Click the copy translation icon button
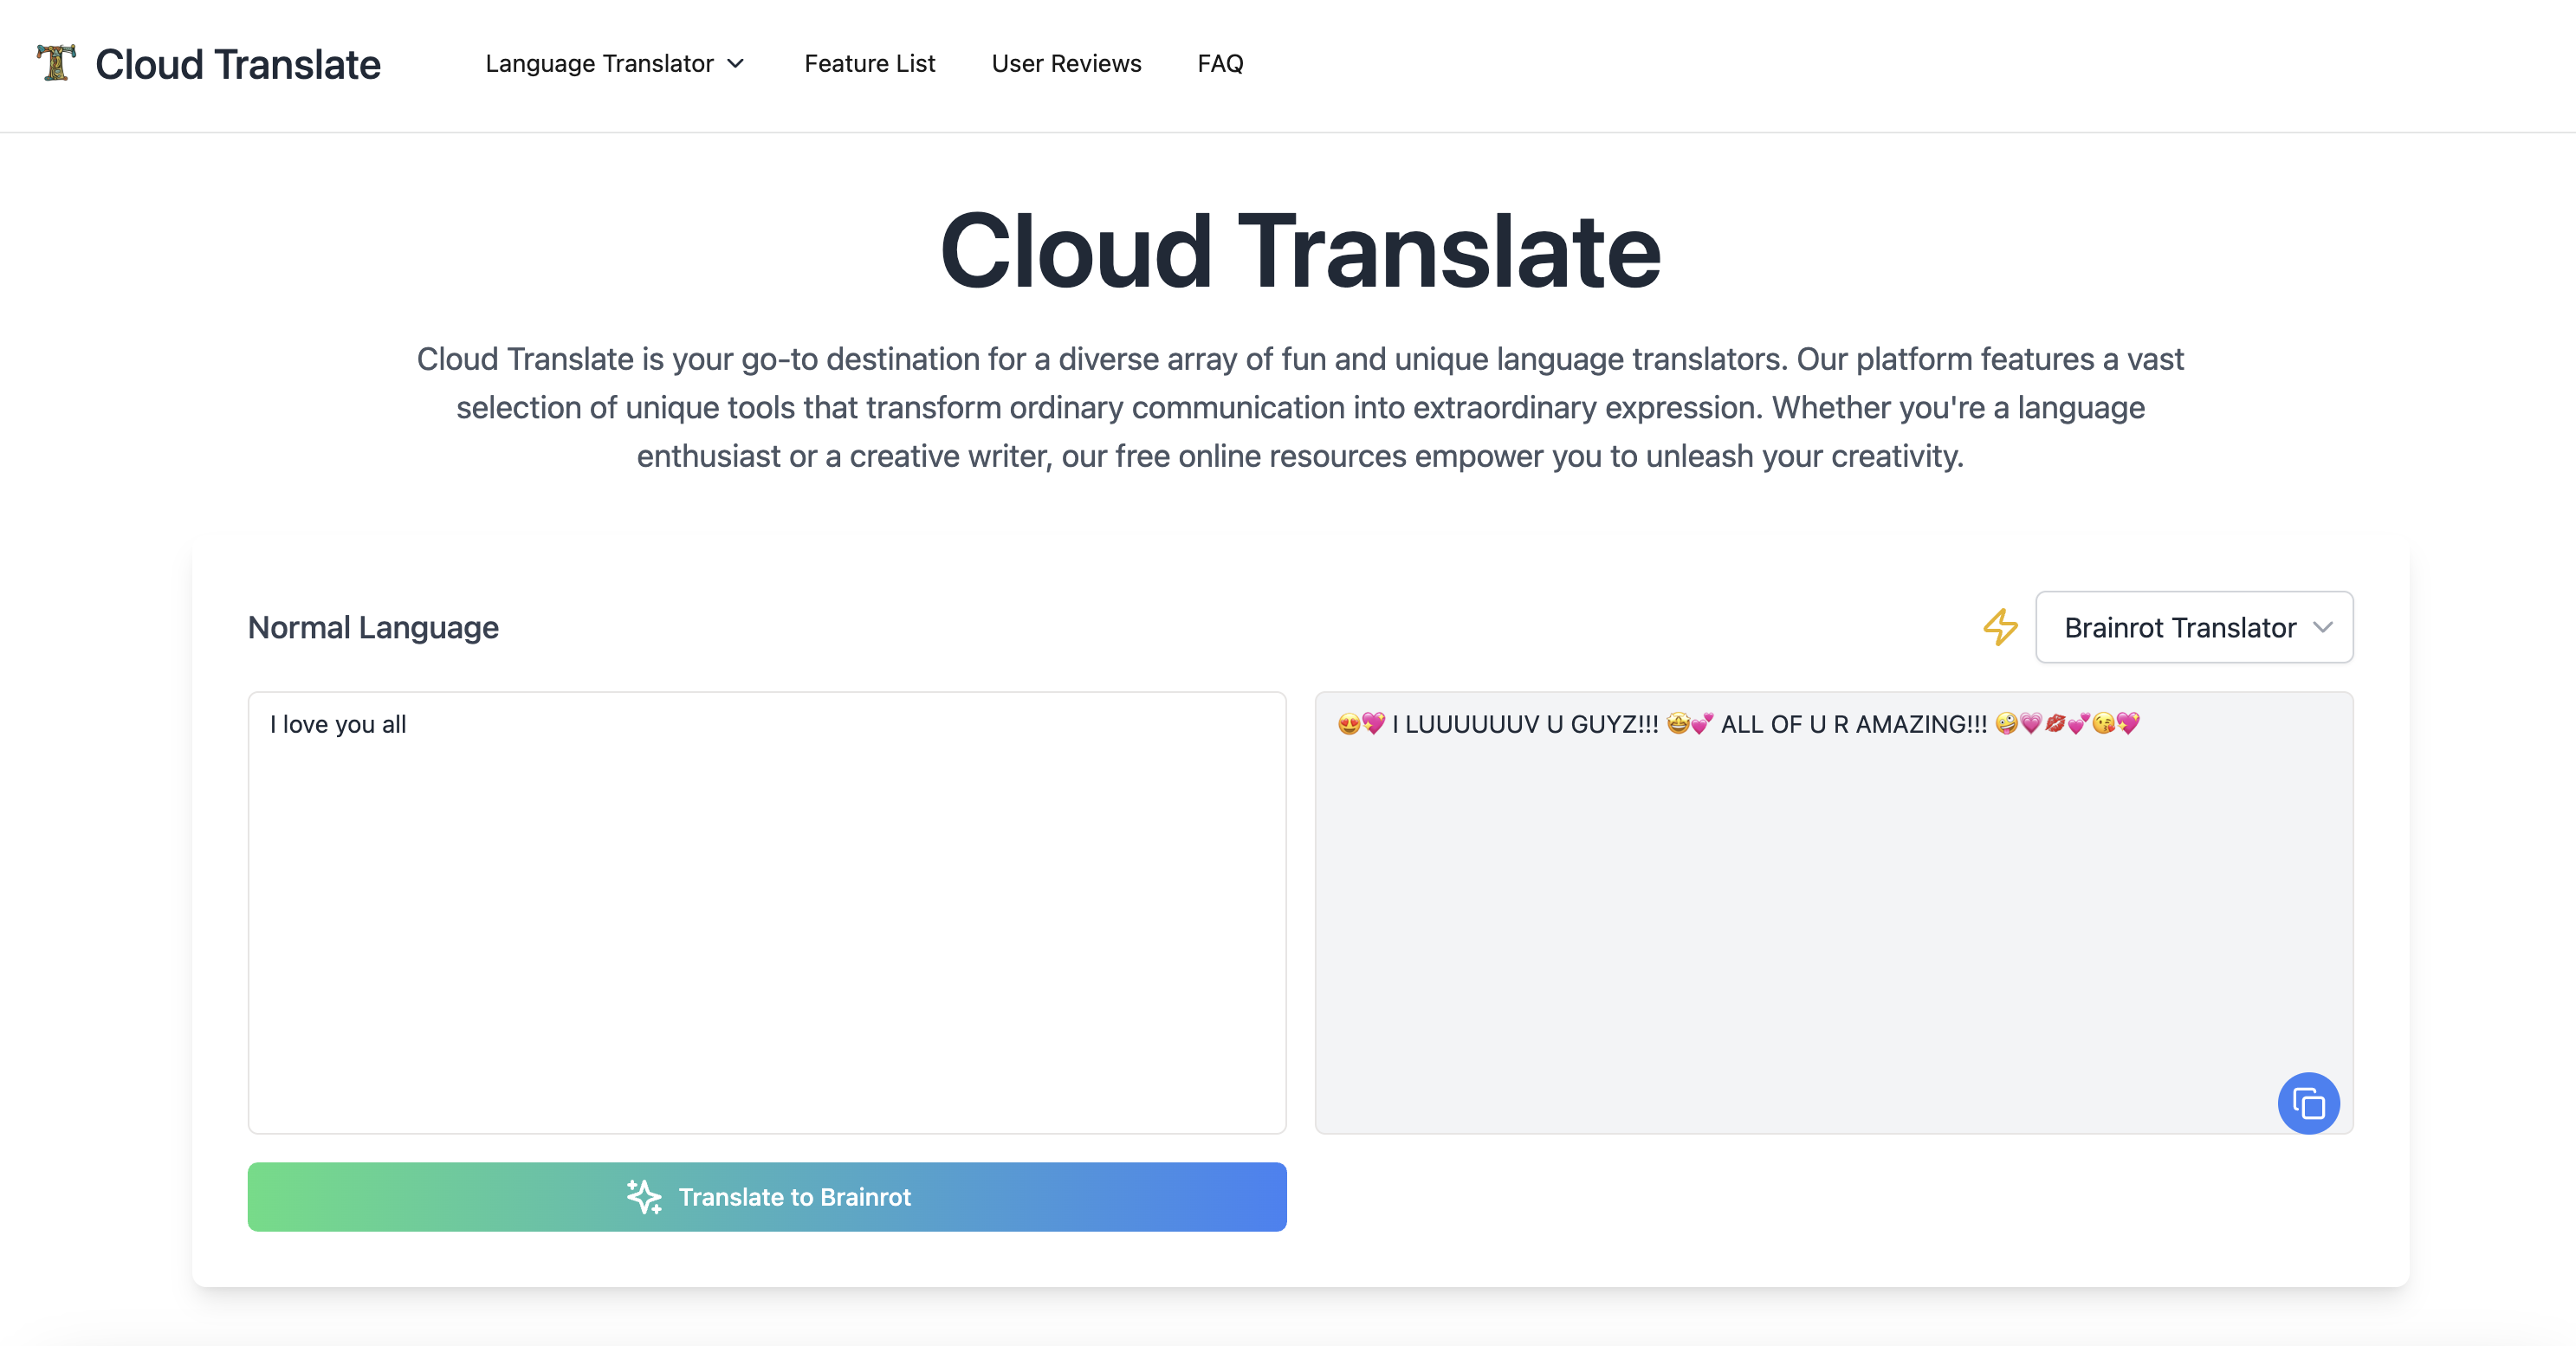Viewport: 2576px width, 1346px height. [2308, 1104]
